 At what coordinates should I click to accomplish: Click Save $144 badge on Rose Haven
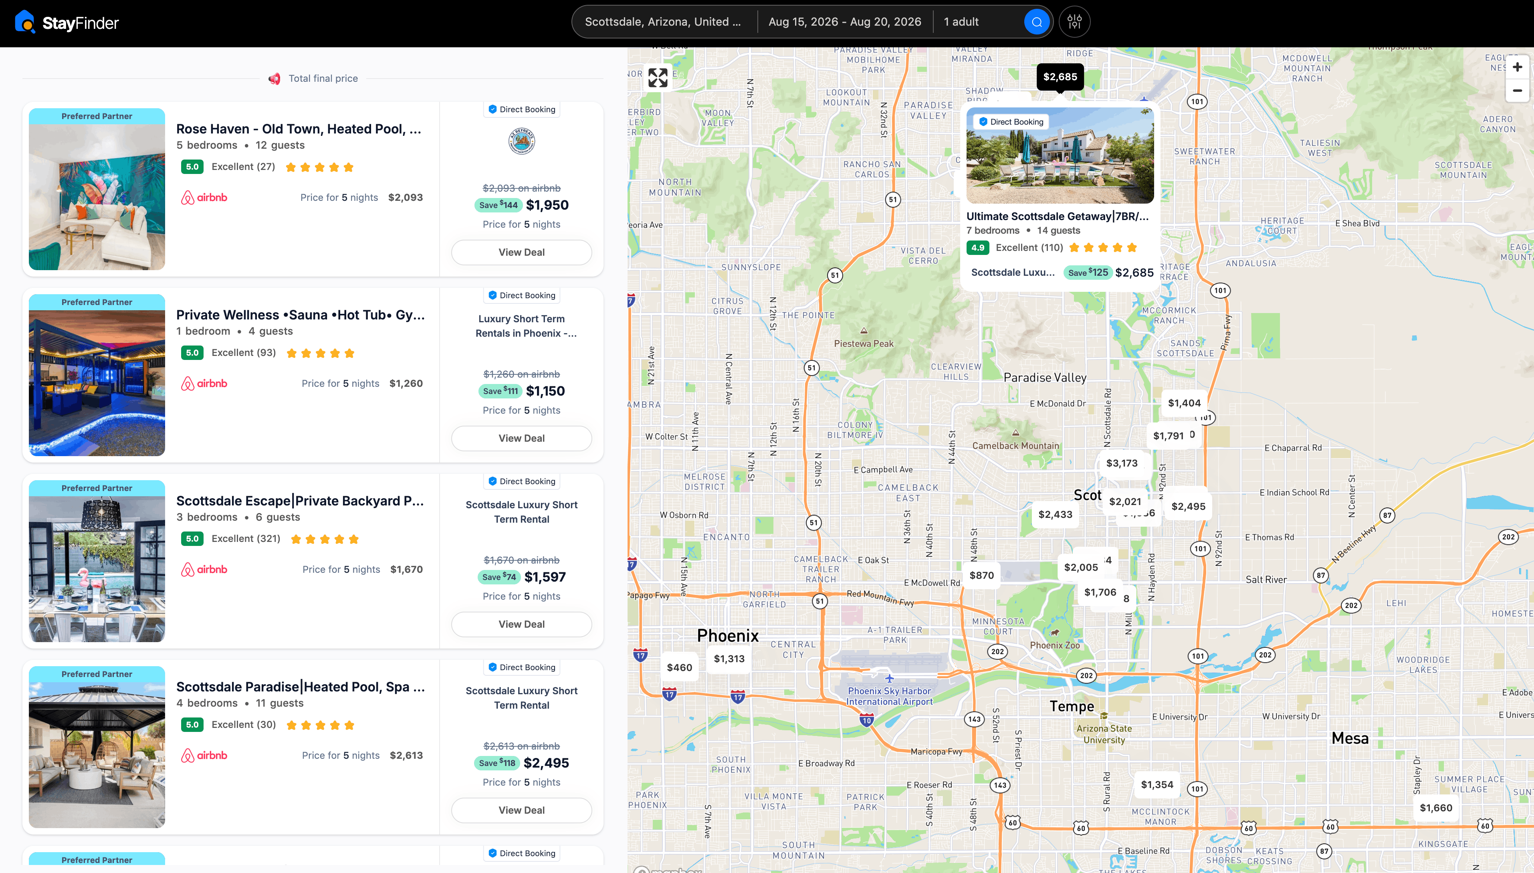click(498, 205)
